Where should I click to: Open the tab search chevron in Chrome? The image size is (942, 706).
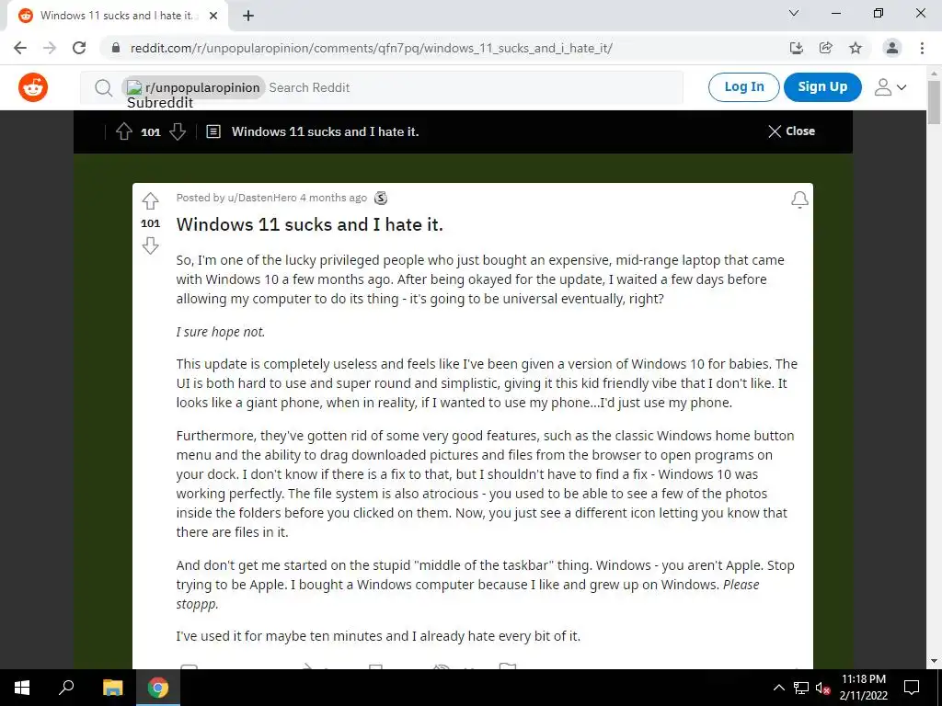[x=794, y=13]
